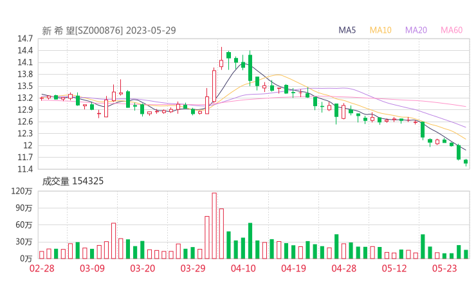Click the 05-12 date axis label

click(394, 269)
